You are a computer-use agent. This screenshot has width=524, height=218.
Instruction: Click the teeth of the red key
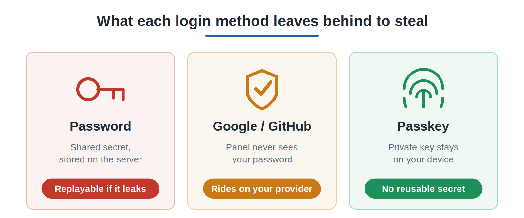118,94
